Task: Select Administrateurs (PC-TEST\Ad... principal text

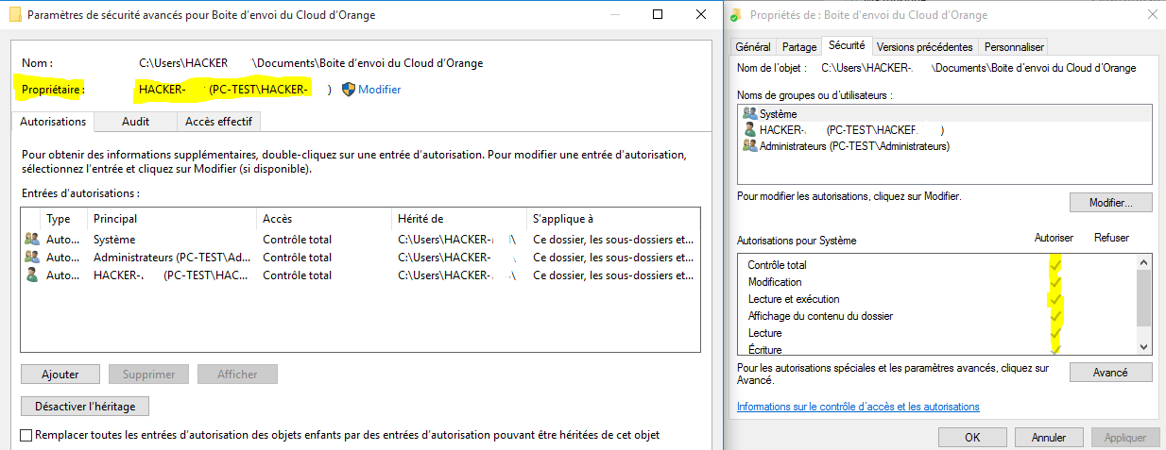Action: pos(172,257)
